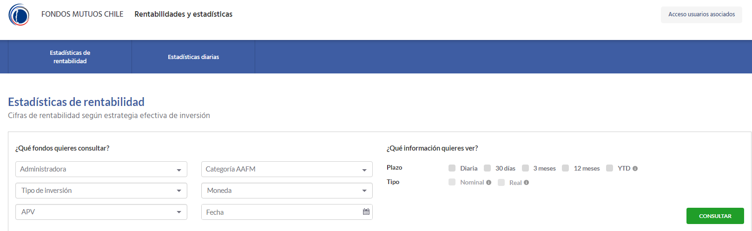Click the info icon beside Nominal
The width and height of the screenshot is (752, 231).
pos(488,183)
